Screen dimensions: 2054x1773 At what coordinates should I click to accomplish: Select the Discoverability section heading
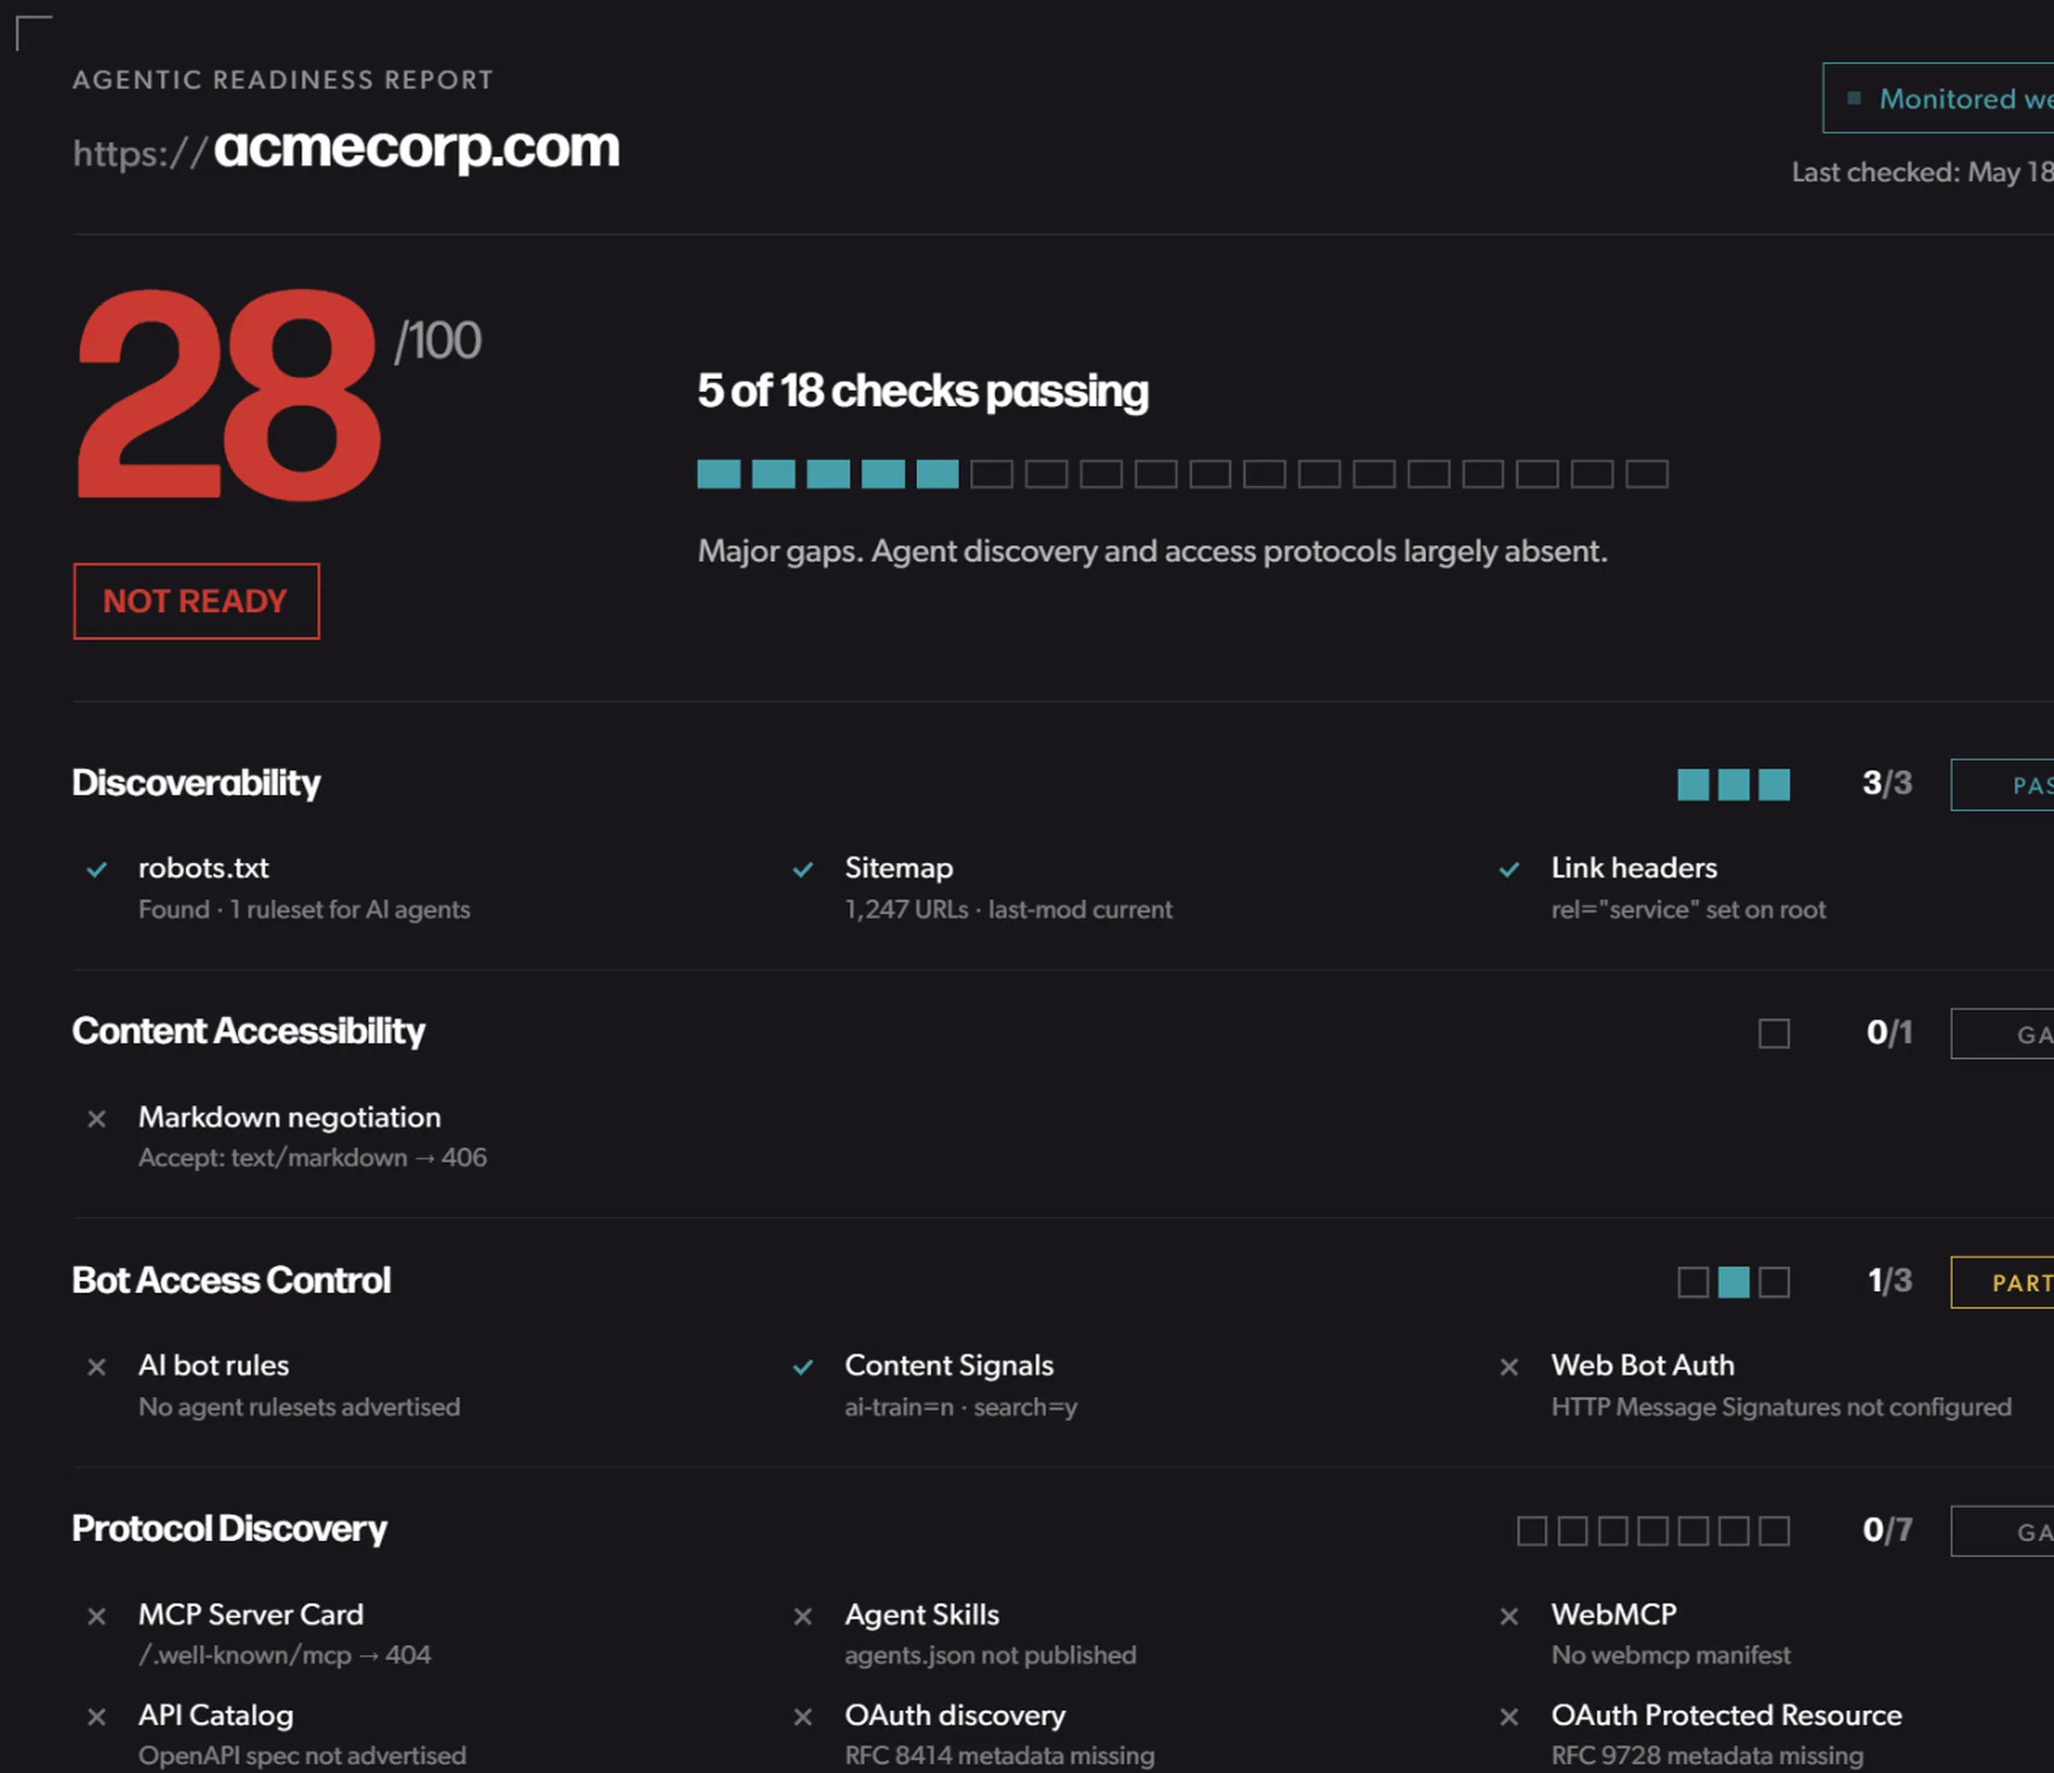(196, 783)
